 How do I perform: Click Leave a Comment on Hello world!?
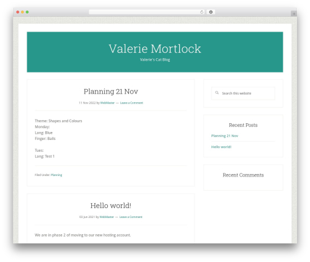(131, 217)
